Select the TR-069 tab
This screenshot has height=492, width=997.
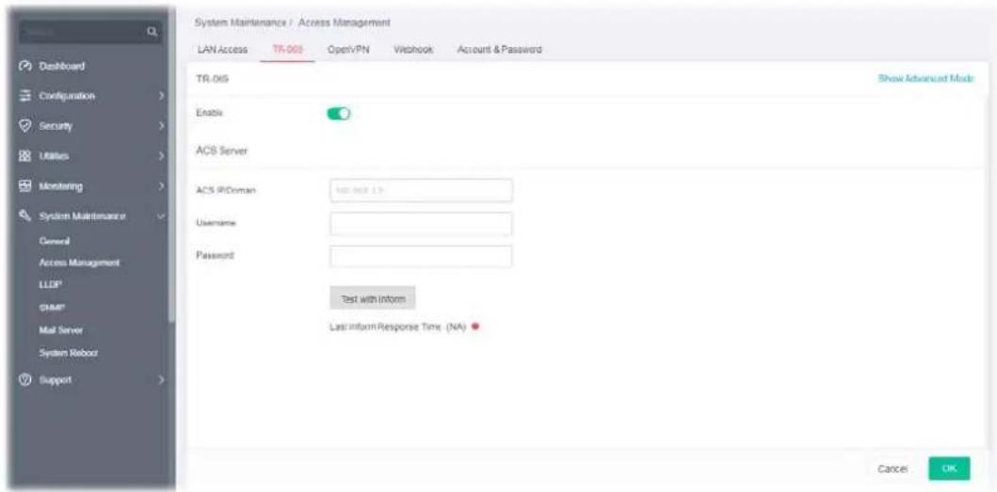point(288,50)
